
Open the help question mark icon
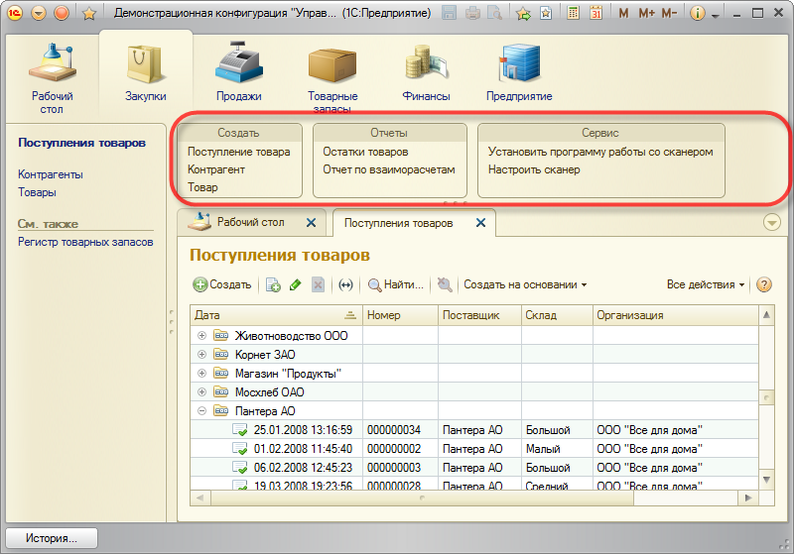(764, 284)
